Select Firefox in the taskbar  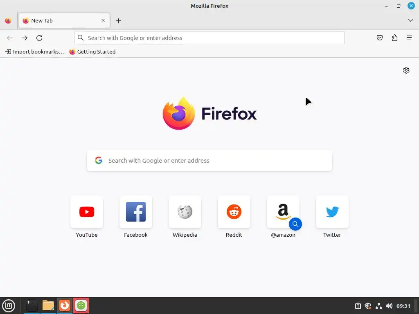[64, 305]
